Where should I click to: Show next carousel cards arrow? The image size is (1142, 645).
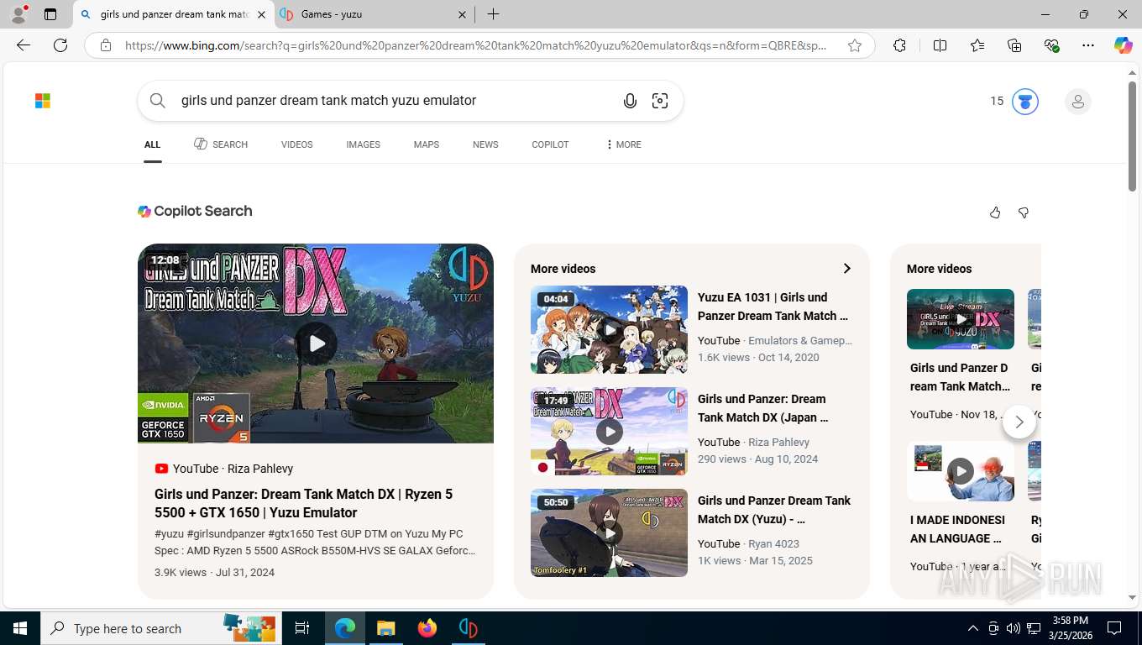1019,422
